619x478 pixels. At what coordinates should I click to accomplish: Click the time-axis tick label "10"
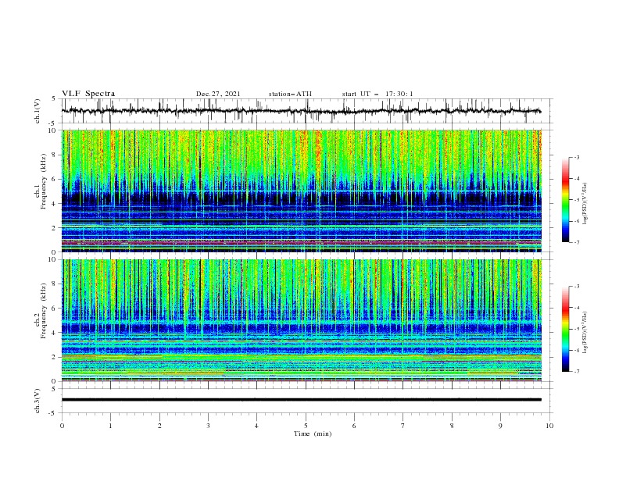[549, 426]
